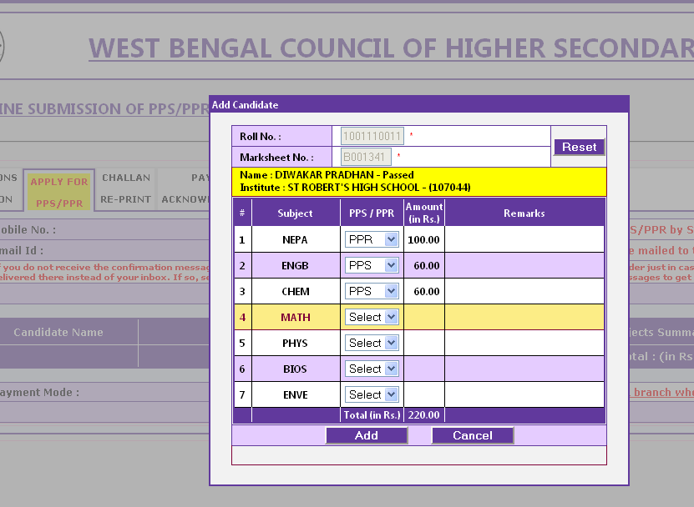694x507 pixels.
Task: Click the row number 4 cell
Action: pos(242,318)
